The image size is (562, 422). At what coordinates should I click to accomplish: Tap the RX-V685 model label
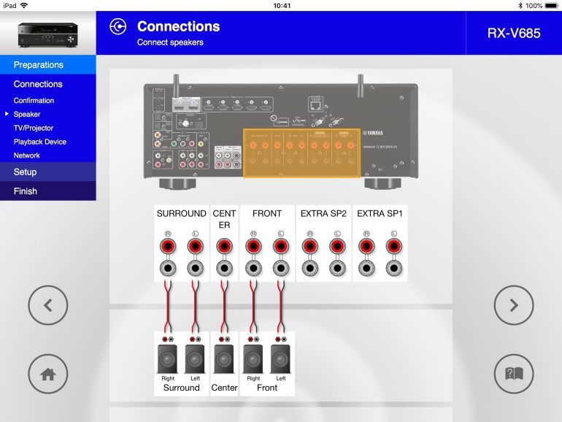click(514, 34)
